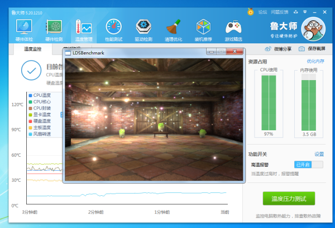Start the 温度压力测试 stress test
The image size is (335, 228).
tap(289, 199)
